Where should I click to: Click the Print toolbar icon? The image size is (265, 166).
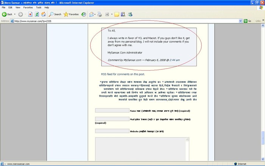click(100, 14)
